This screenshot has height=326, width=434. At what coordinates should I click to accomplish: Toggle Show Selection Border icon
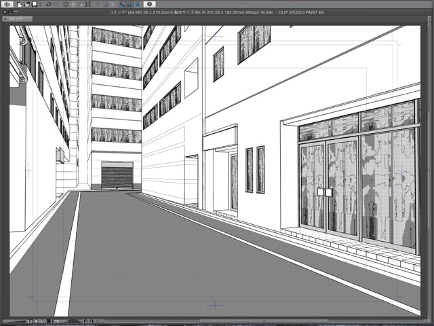[x=113, y=5]
